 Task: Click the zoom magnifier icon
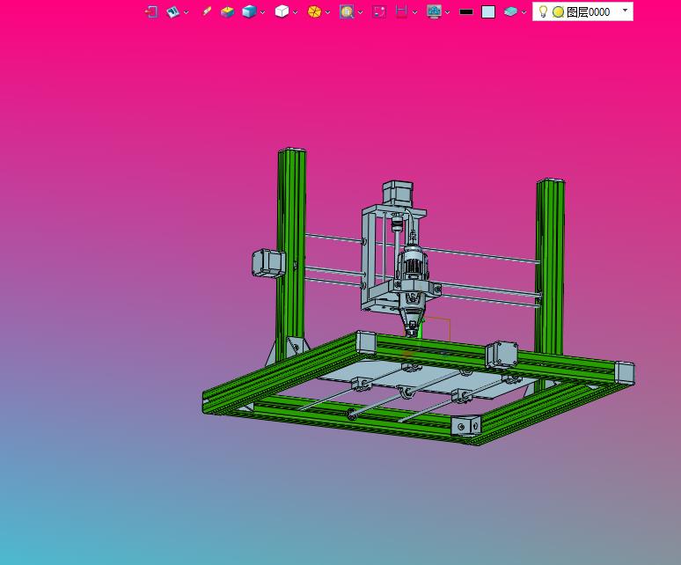[x=347, y=11]
